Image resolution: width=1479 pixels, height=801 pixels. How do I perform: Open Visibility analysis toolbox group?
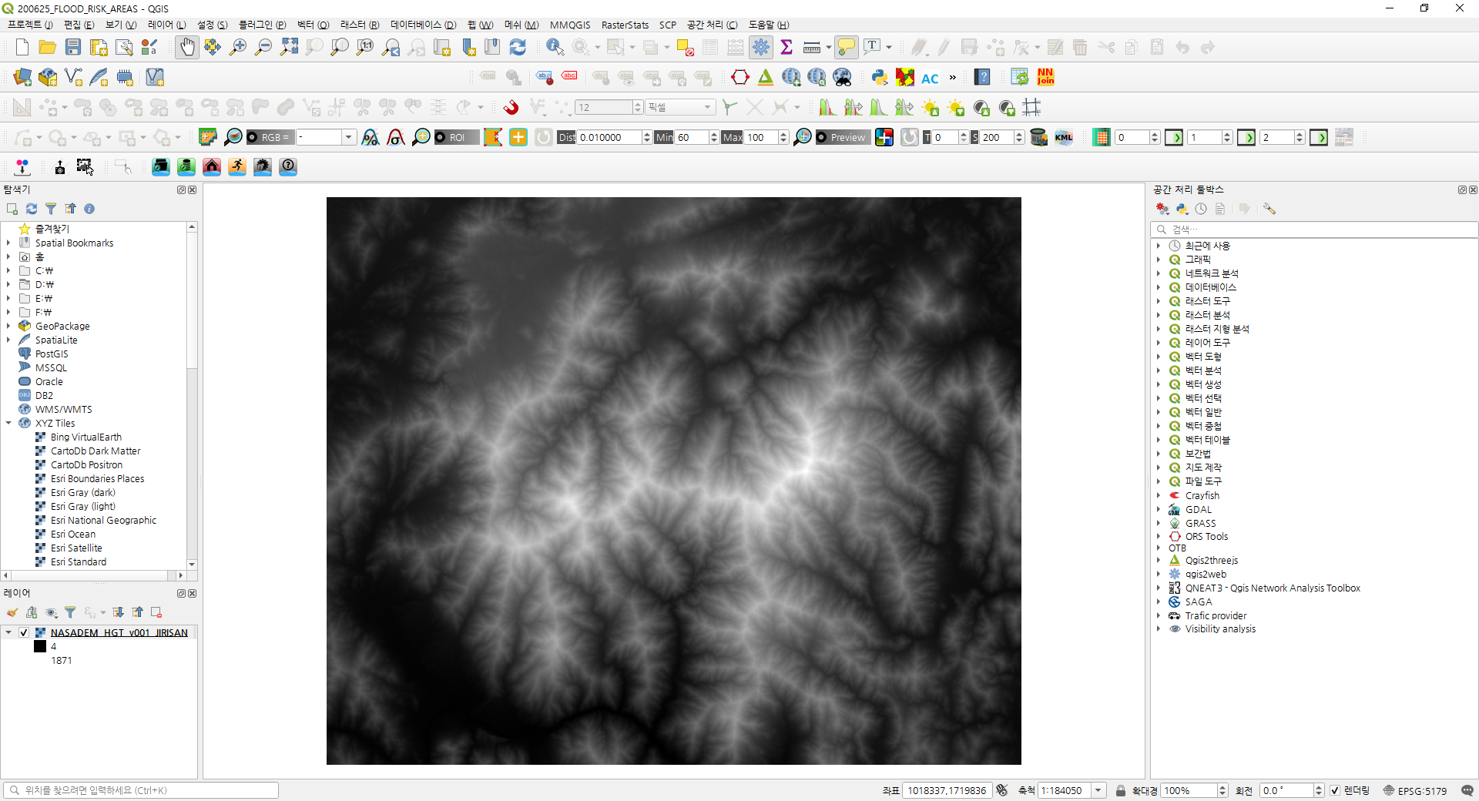tap(1220, 629)
